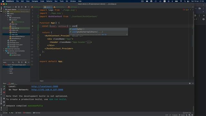Screen dimensions: 206x116
Task: Click the npm vertical tool window button
Action: click(x=1, y=109)
